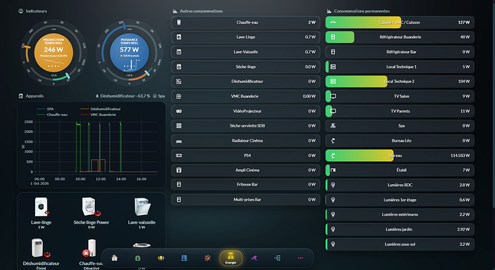Open the yellow light bulbs tab

coord(161,258)
